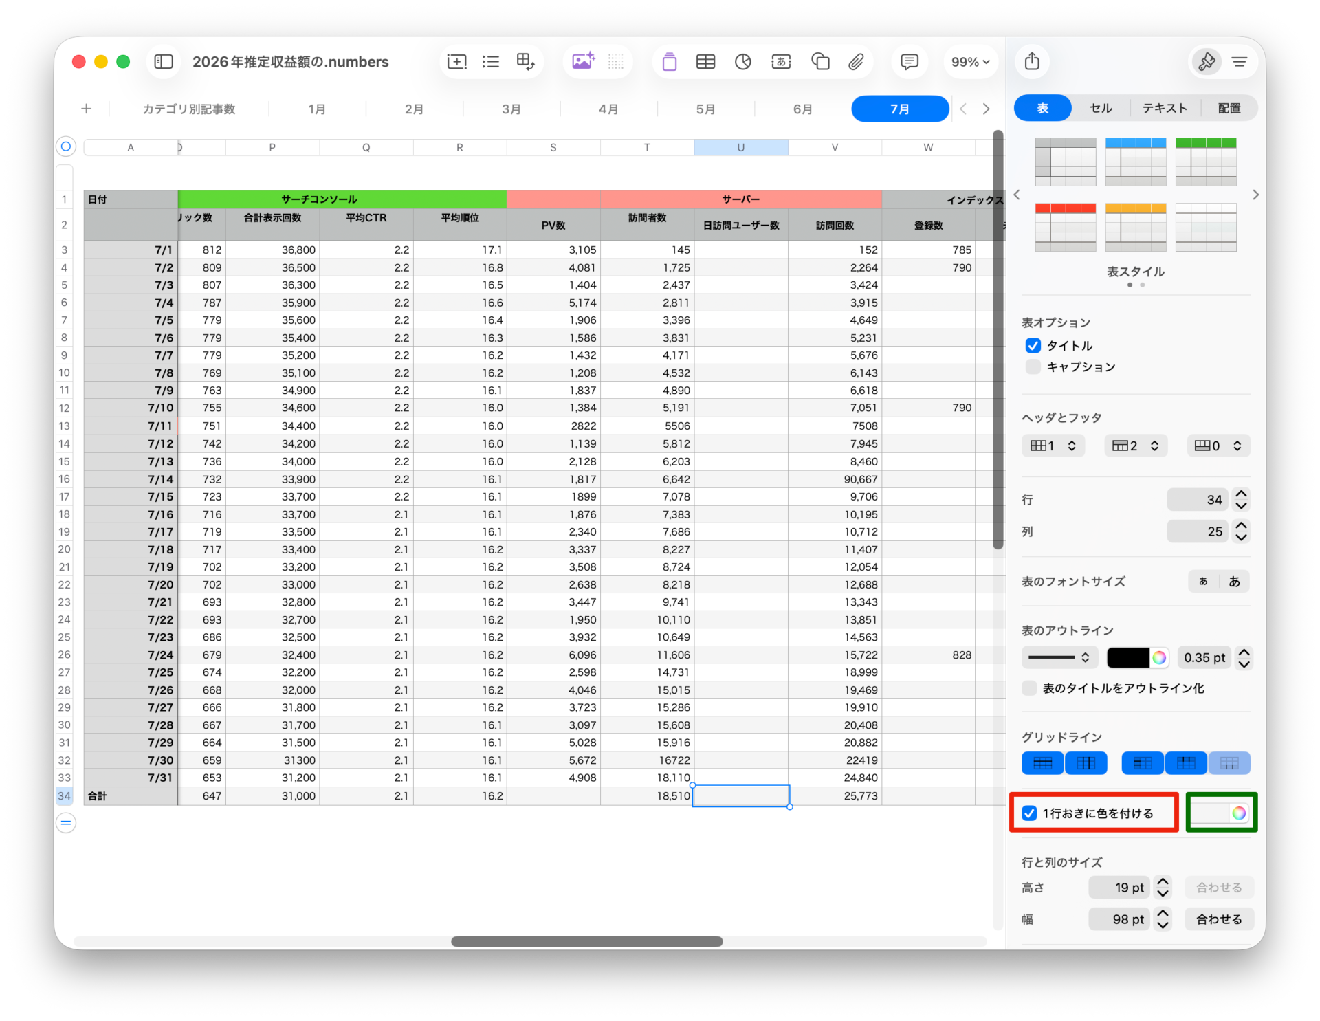Select the red header table style

coord(1066,228)
